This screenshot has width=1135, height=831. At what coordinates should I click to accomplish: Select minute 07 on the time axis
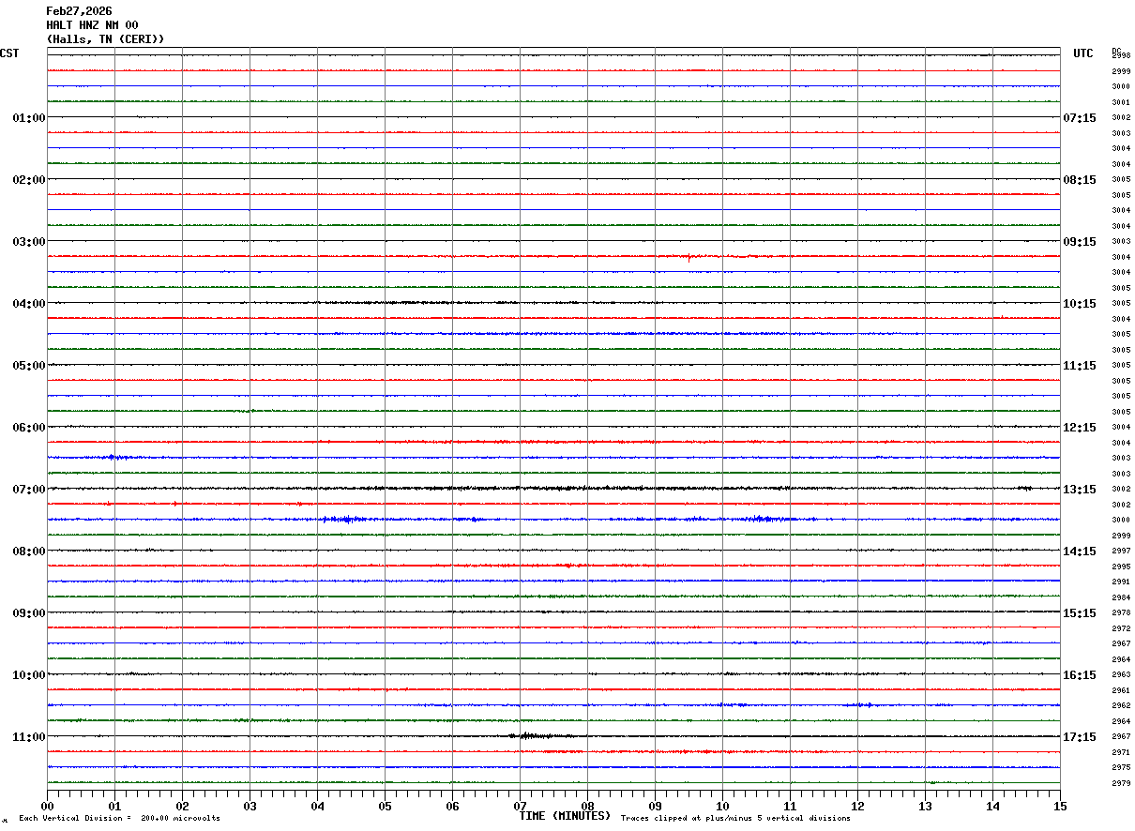(x=521, y=806)
